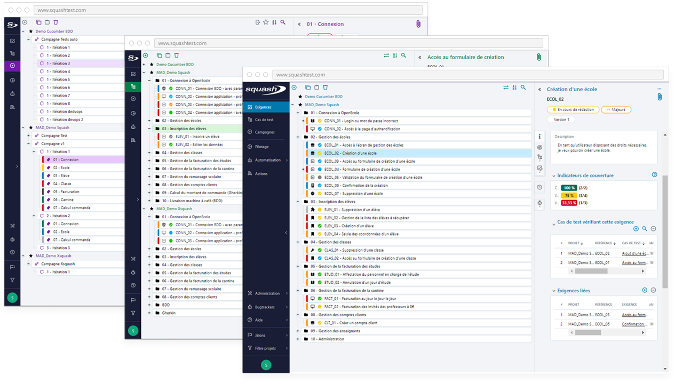Collapse the Indicateurs de couverture section

pos(553,175)
